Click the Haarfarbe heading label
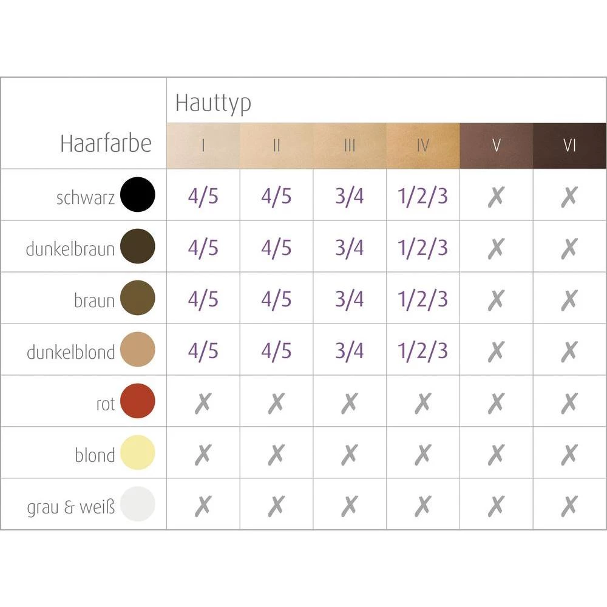Image resolution: width=607 pixels, height=607 pixels. (x=106, y=144)
